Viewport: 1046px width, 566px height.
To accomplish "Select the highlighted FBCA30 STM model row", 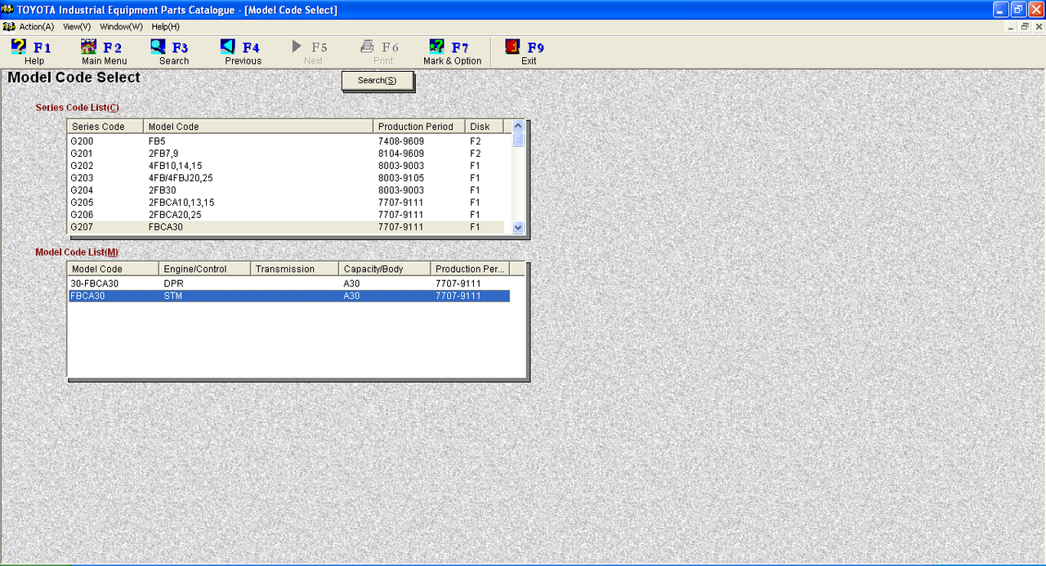I will click(x=289, y=296).
